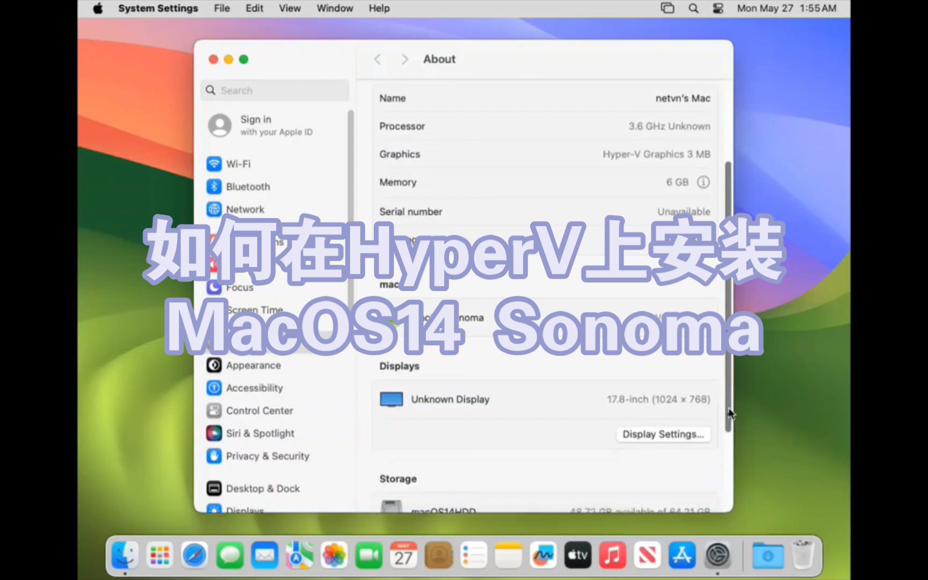
Task: Zoom the window with the green button
Action: point(243,60)
